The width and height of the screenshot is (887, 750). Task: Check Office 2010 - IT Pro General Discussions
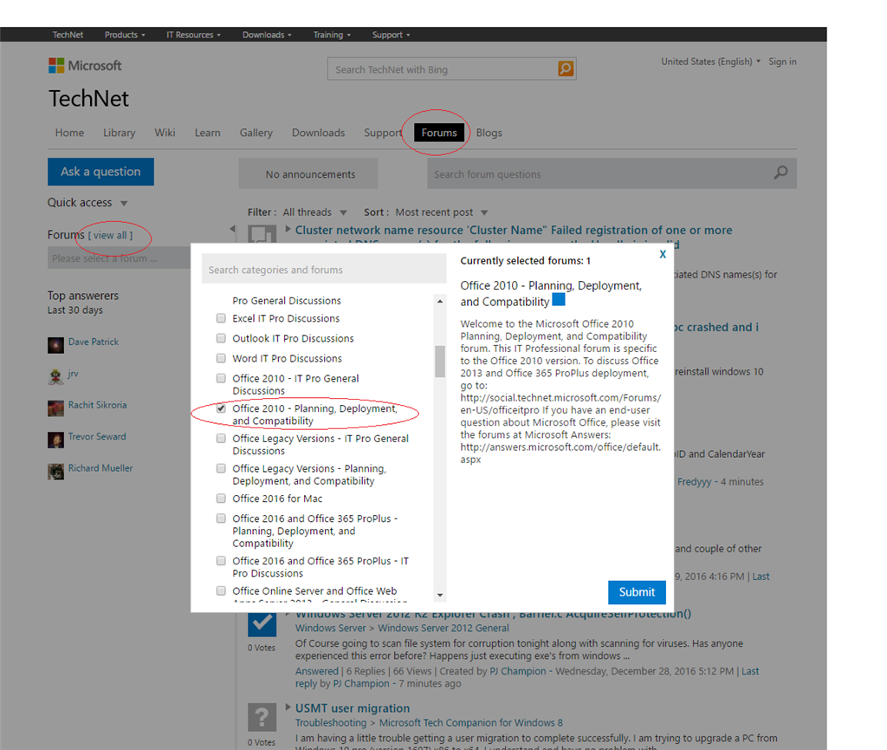pos(221,378)
